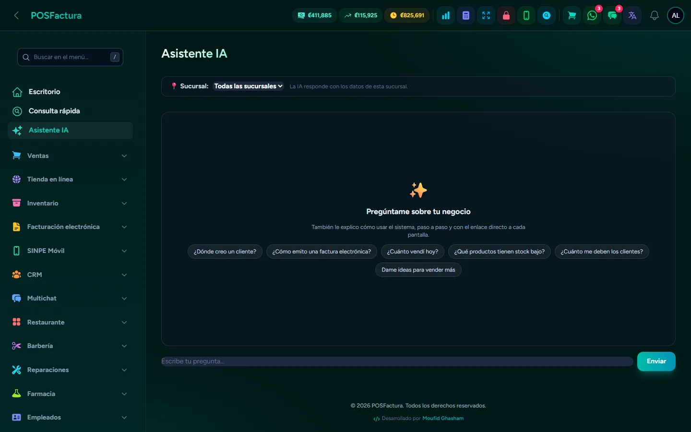Focus the menu search field

[x=70, y=57]
